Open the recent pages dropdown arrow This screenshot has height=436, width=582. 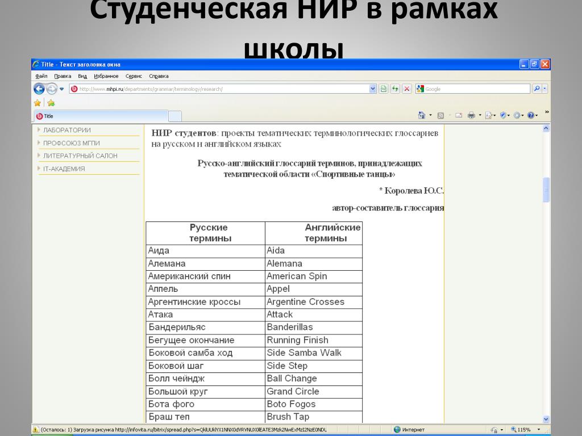point(61,89)
